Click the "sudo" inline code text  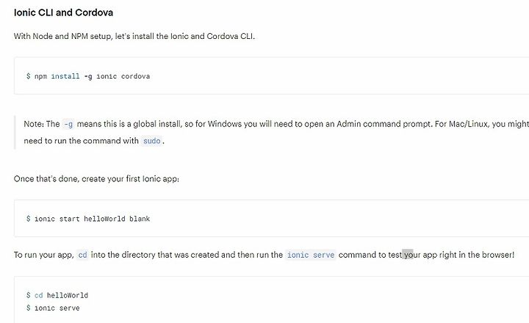[x=152, y=141]
